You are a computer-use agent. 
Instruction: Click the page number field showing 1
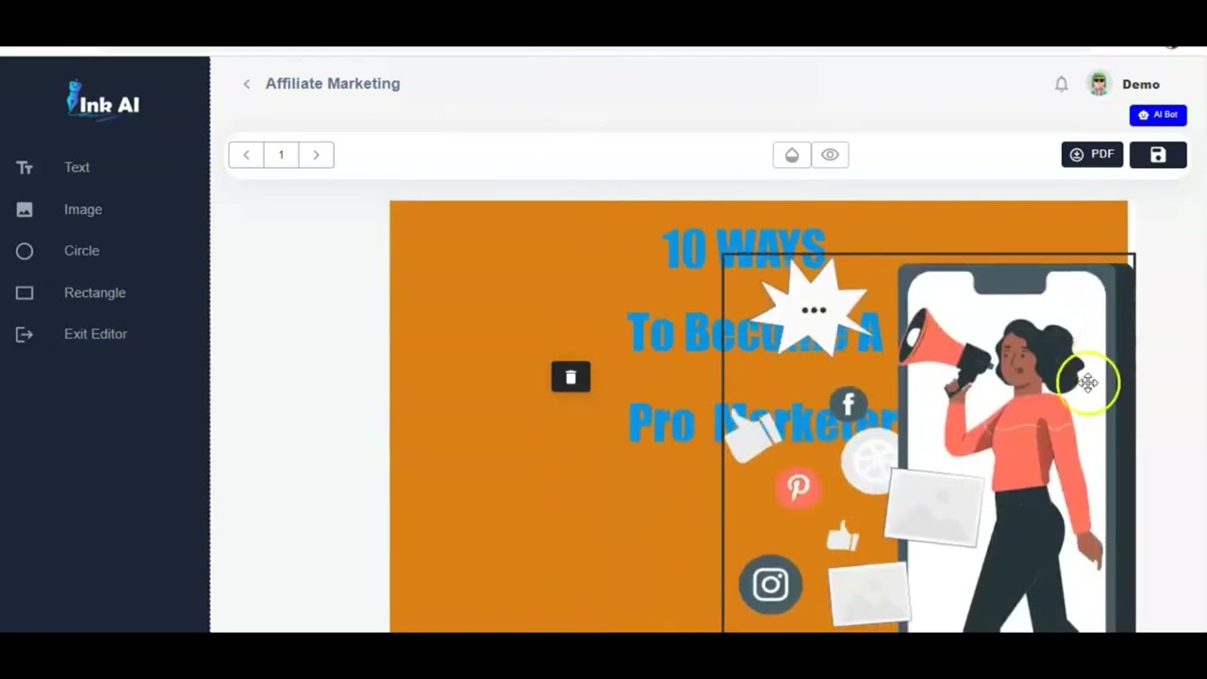(281, 155)
